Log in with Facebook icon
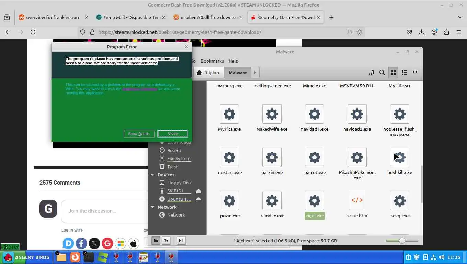The image size is (467, 264). pyautogui.click(x=81, y=244)
